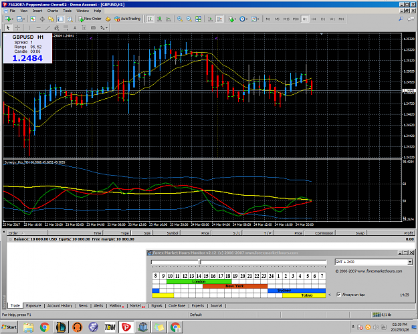
Task: Select the equidistant channel tool
Action: pos(57,27)
